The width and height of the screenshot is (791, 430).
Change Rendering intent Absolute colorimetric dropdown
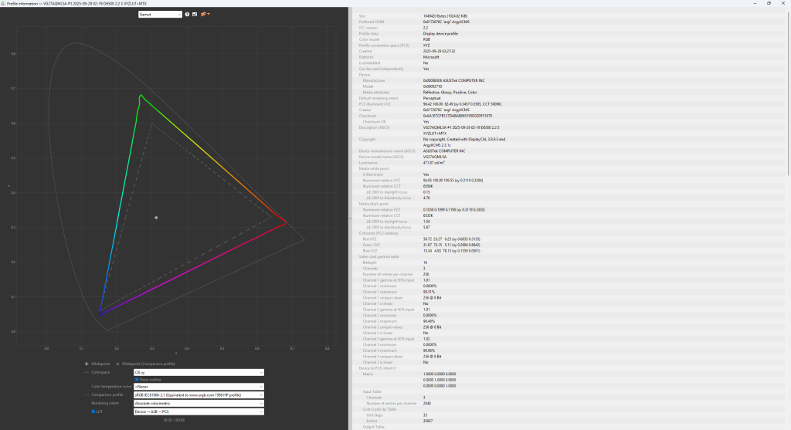click(x=199, y=403)
